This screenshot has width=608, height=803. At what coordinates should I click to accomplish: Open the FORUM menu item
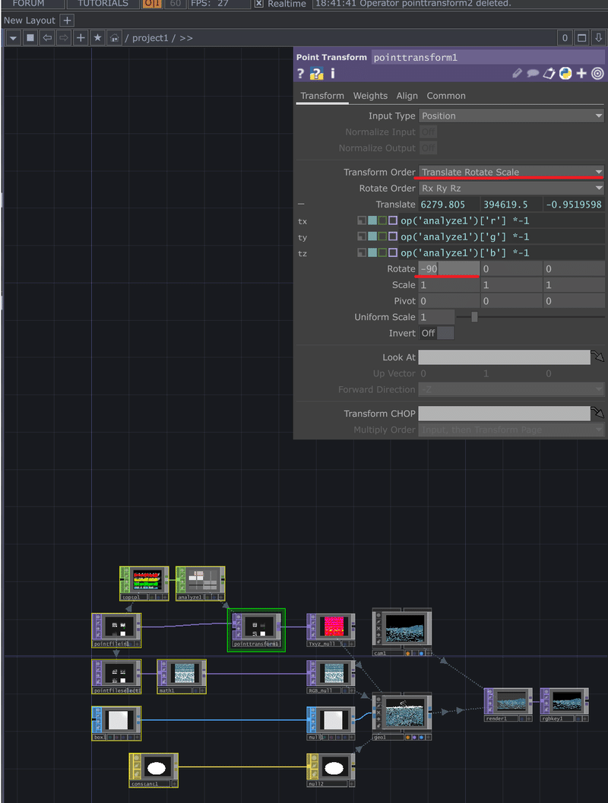click(29, 4)
